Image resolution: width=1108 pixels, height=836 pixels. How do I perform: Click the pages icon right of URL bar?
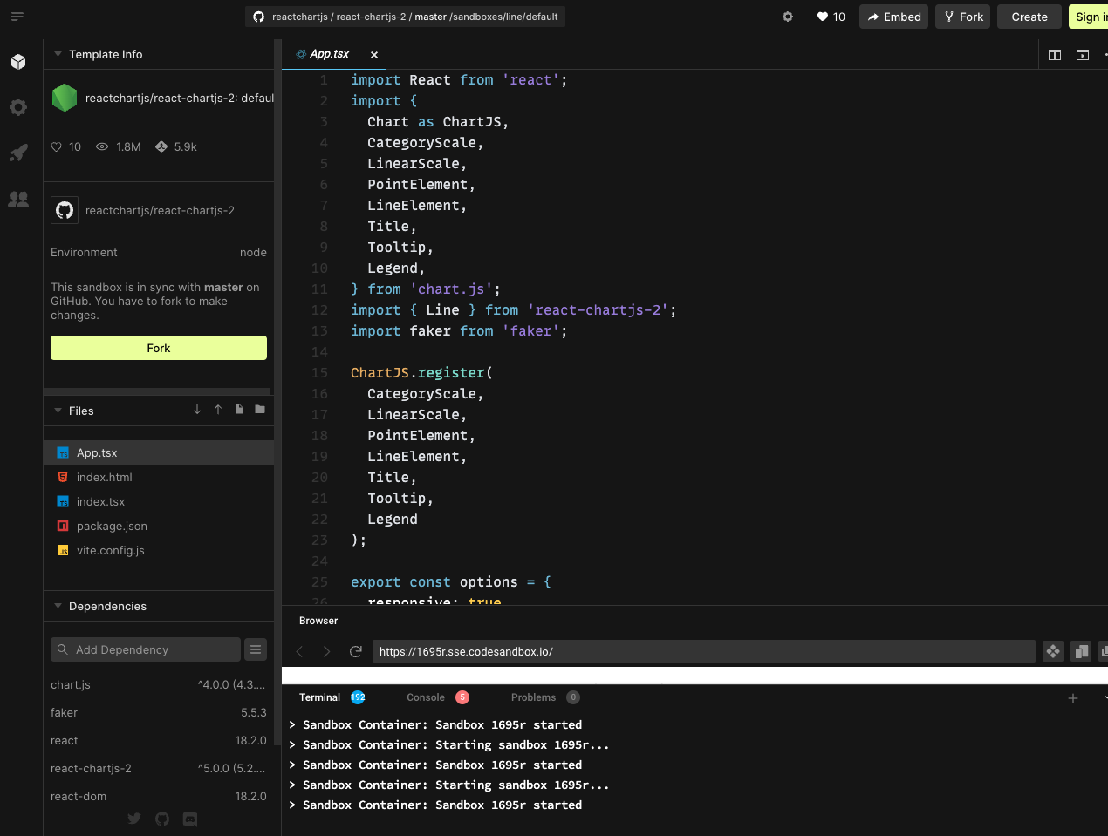[x=1081, y=651]
